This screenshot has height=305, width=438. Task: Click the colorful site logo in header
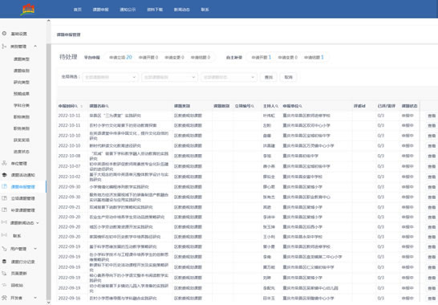tap(27, 9)
